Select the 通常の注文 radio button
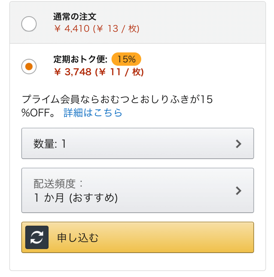This screenshot has width=274, height=277. 29,24
